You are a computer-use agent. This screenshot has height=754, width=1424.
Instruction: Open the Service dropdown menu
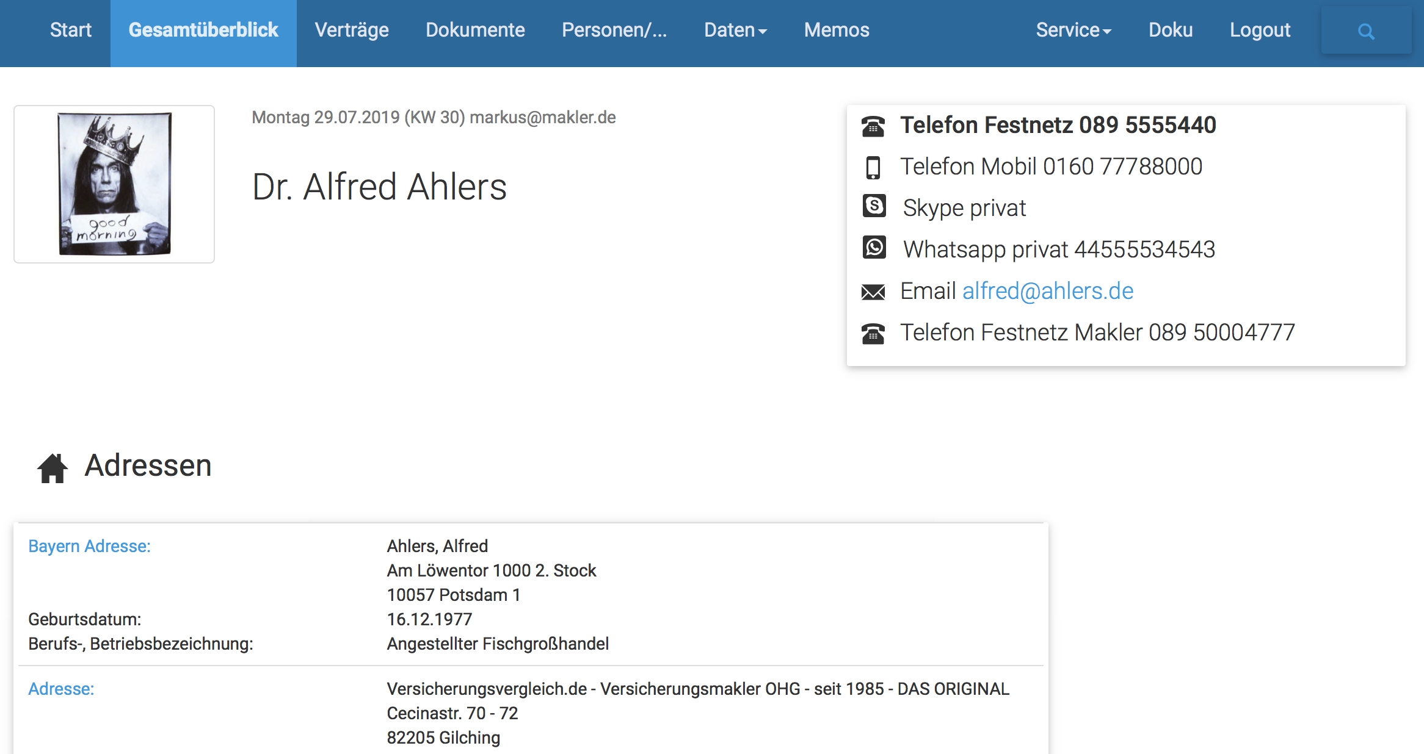point(1073,31)
